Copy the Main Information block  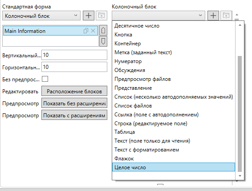coord(86,31)
